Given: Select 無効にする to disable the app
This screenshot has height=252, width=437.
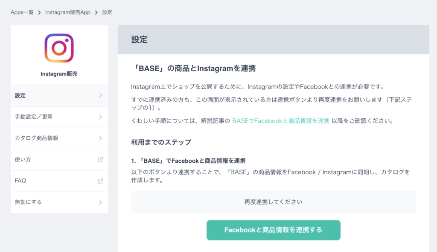Looking at the screenshot, I should [28, 202].
